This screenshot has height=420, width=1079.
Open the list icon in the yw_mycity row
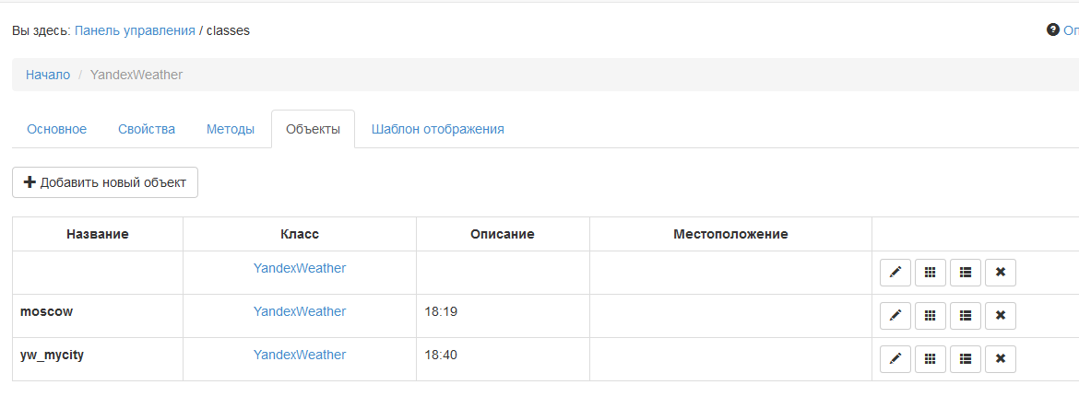tap(966, 359)
